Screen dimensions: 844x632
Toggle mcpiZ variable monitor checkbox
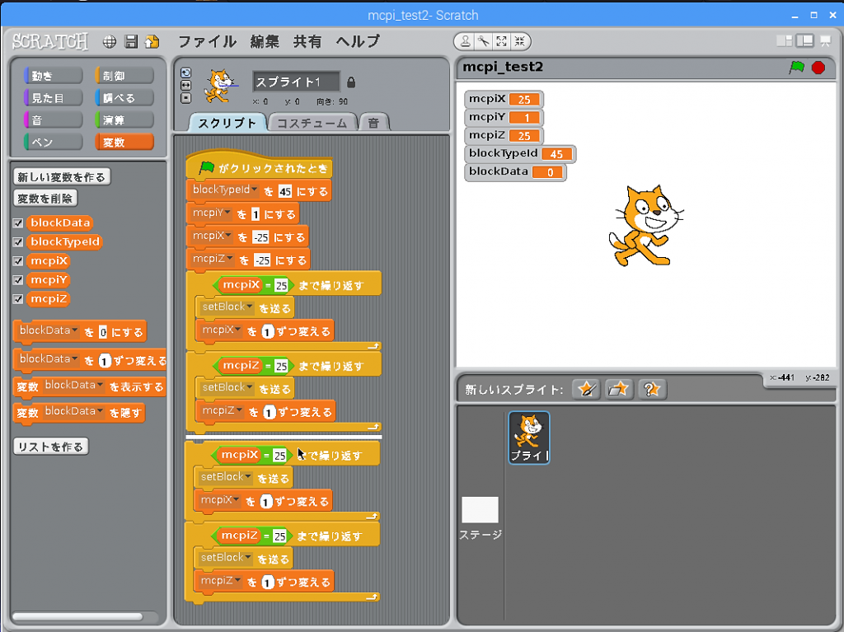18,299
